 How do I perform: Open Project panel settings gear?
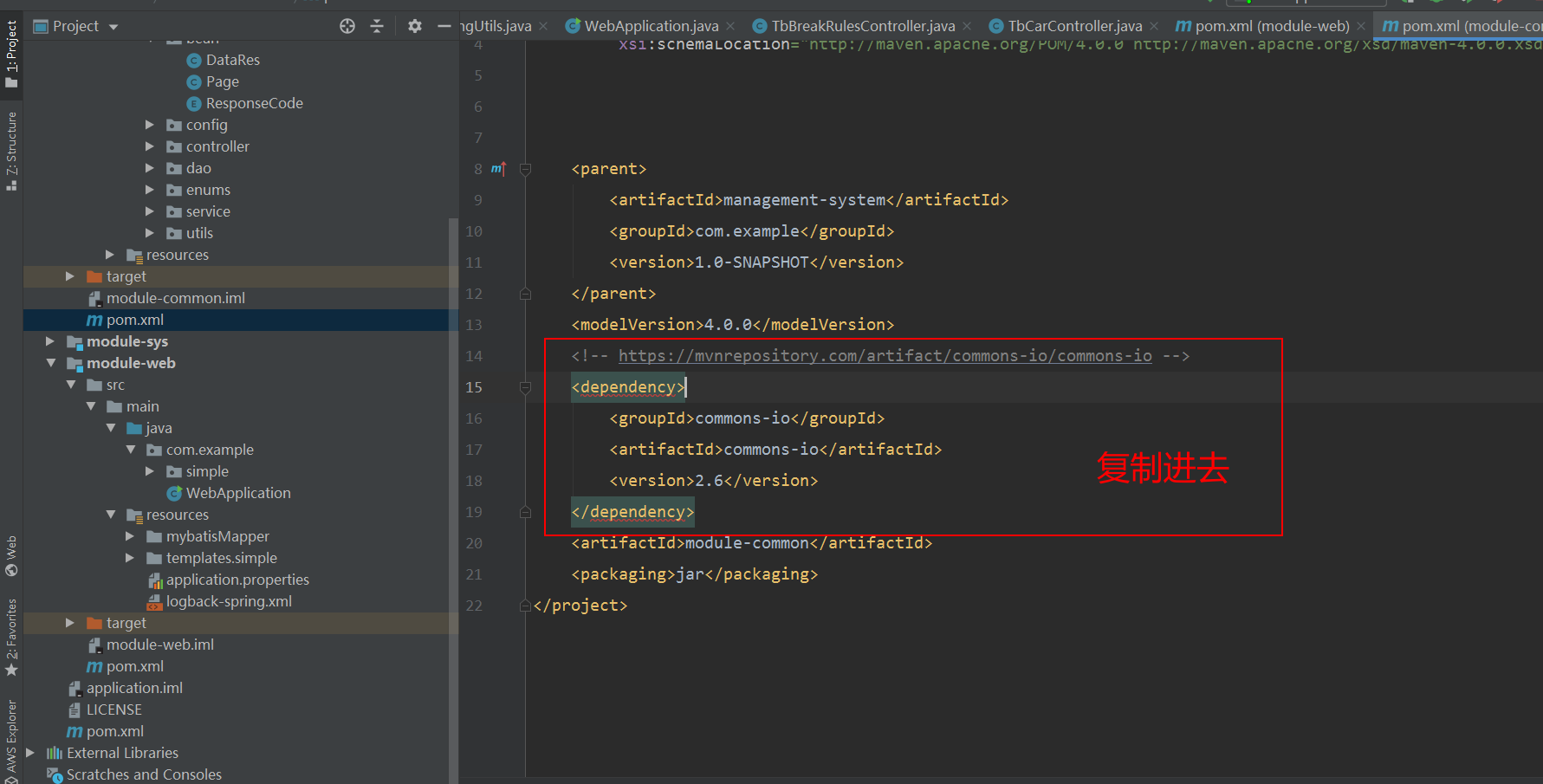pyautogui.click(x=415, y=26)
